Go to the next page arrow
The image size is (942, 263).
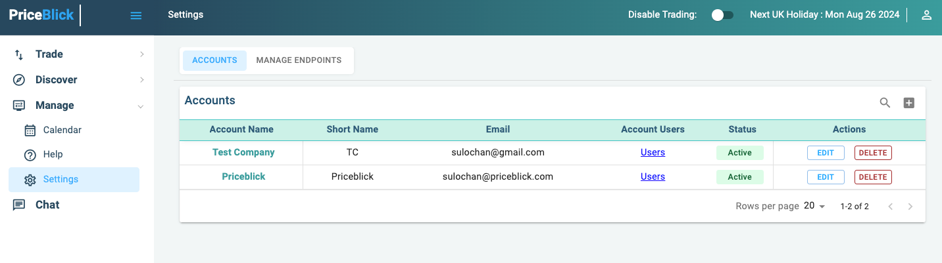pyautogui.click(x=910, y=207)
